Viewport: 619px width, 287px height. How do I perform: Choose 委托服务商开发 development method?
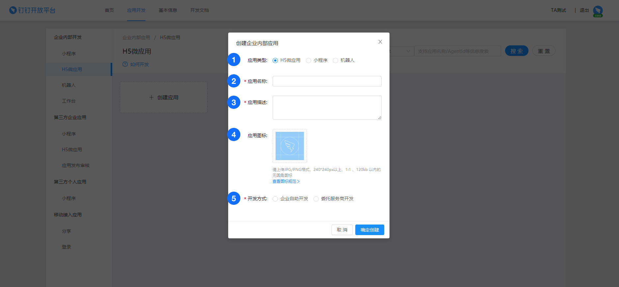click(x=316, y=199)
